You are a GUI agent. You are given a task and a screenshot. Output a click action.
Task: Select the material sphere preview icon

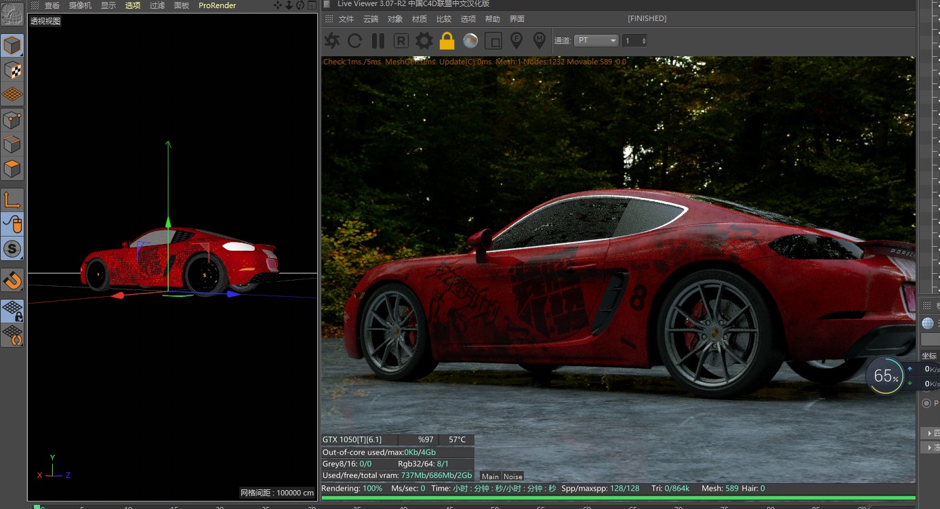470,41
